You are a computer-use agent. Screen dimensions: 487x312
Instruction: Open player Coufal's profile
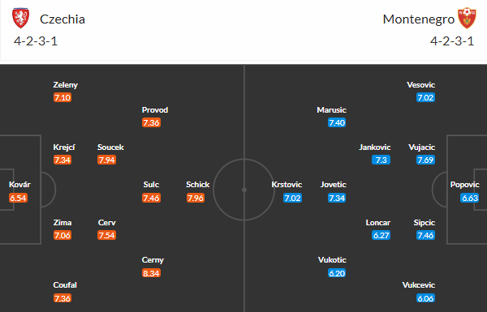(65, 285)
